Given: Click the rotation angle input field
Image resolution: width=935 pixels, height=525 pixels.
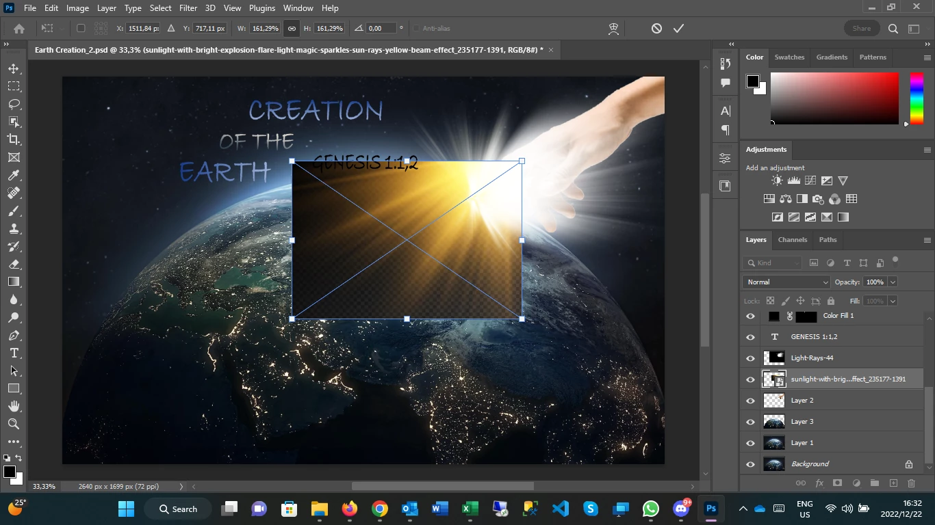Looking at the screenshot, I should [x=381, y=29].
